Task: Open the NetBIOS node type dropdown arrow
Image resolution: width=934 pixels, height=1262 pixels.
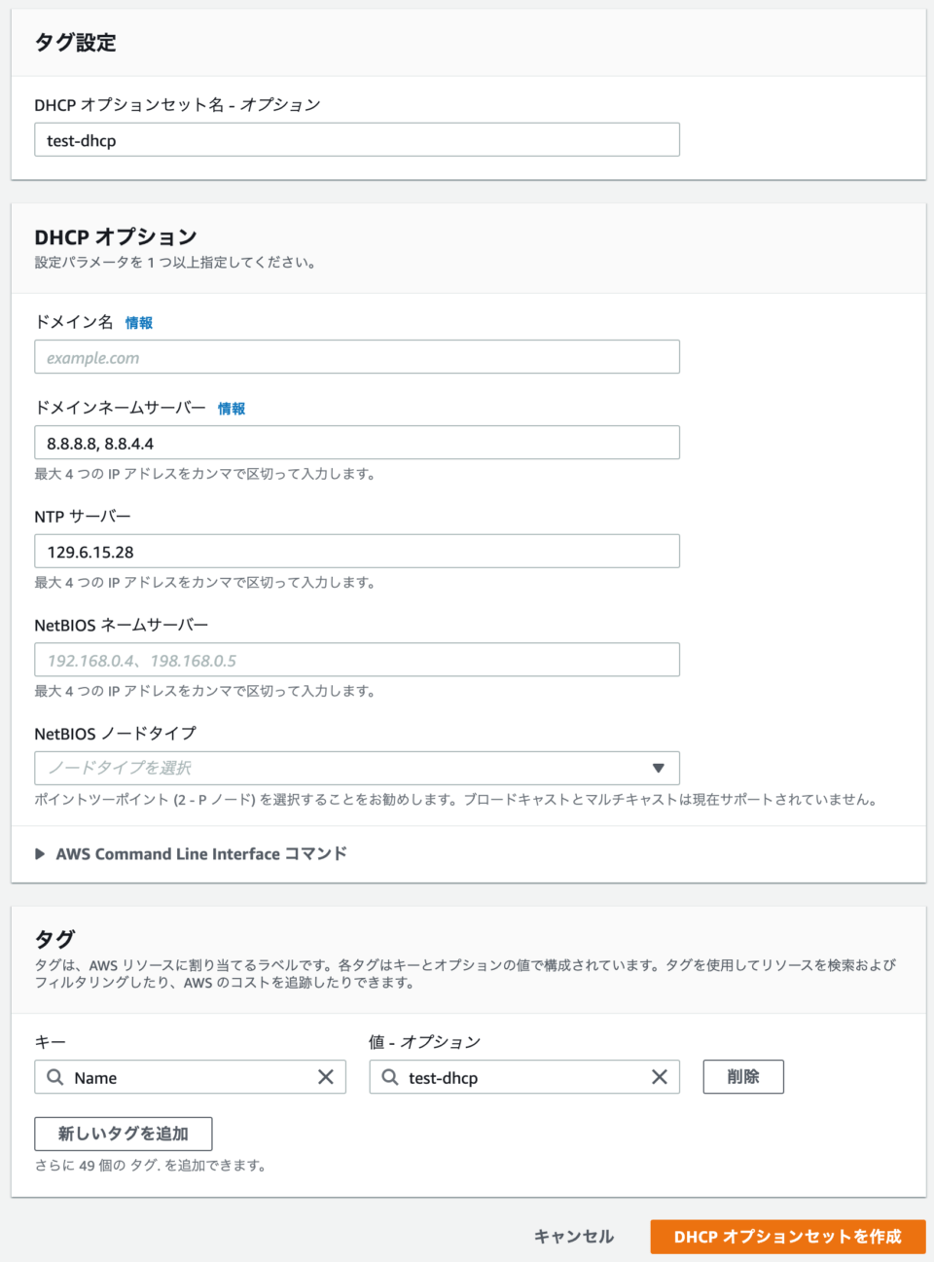Action: [659, 768]
